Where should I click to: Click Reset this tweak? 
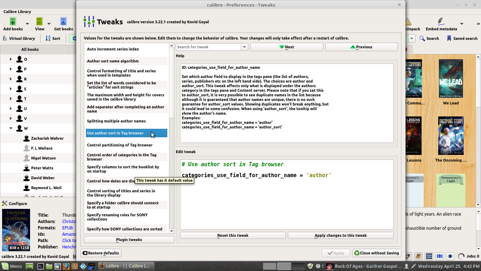point(233,235)
